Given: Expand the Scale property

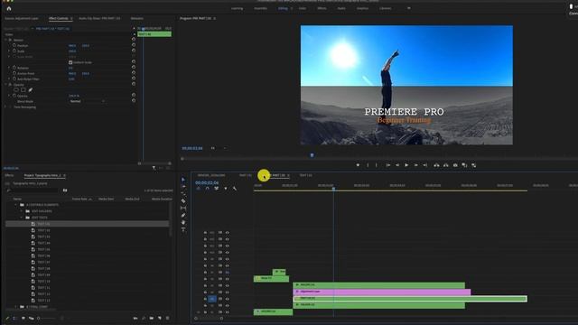Looking at the screenshot, I should click(9, 51).
